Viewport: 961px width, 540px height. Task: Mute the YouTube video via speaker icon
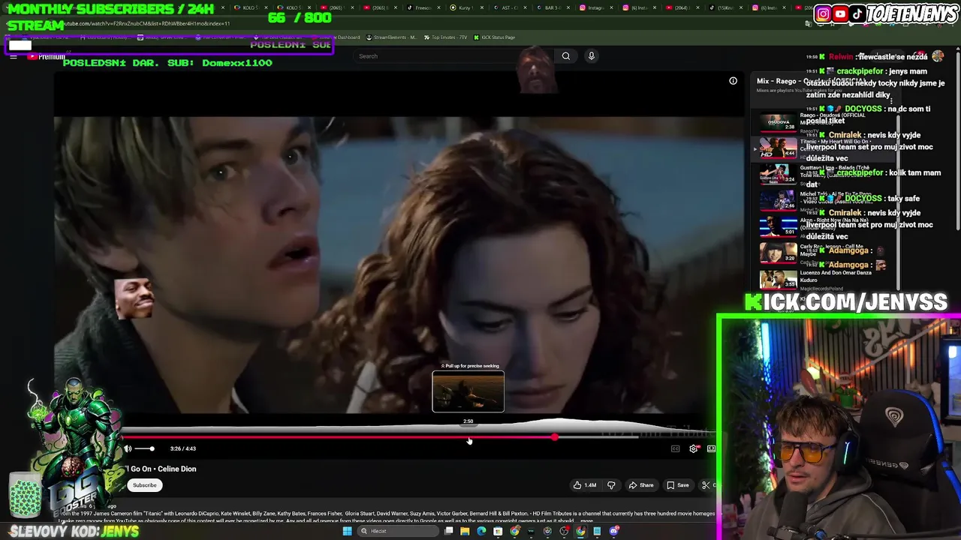click(128, 448)
